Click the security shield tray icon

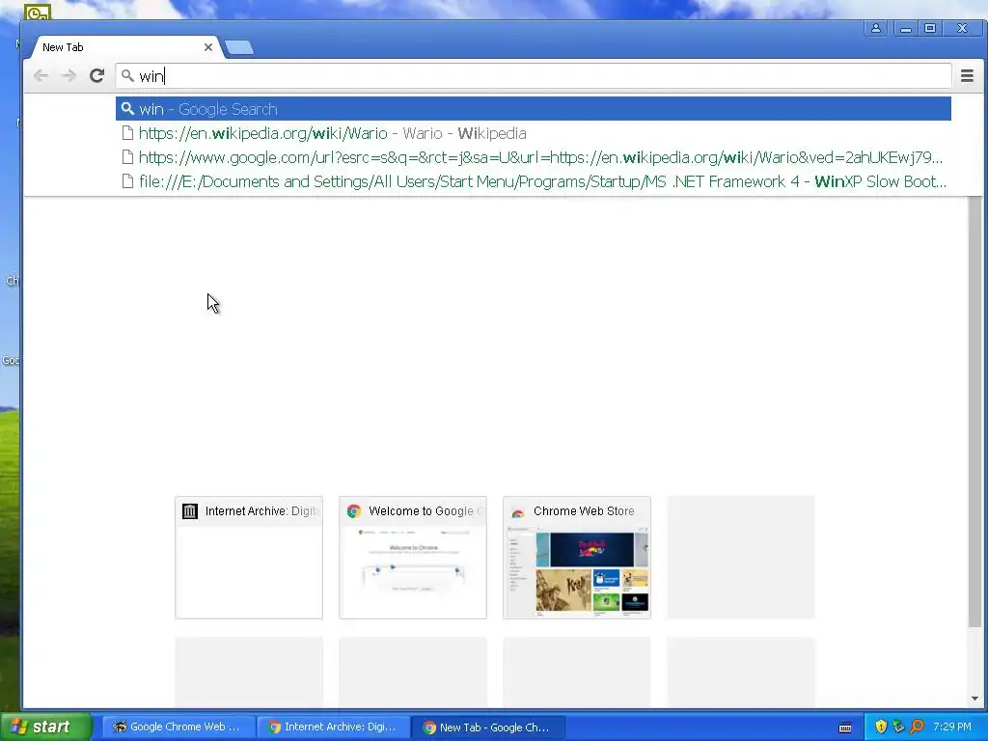point(881,727)
